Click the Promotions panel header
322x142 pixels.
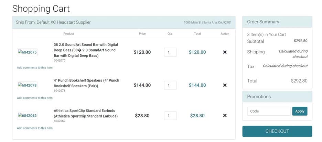click(x=277, y=96)
